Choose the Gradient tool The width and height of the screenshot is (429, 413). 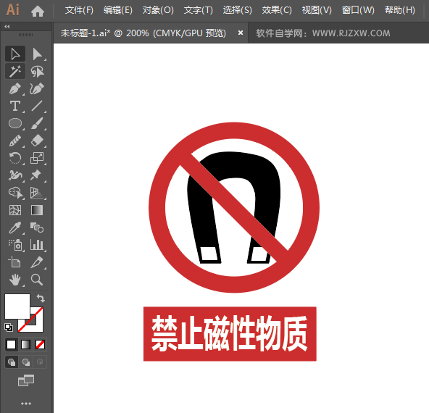click(x=37, y=210)
